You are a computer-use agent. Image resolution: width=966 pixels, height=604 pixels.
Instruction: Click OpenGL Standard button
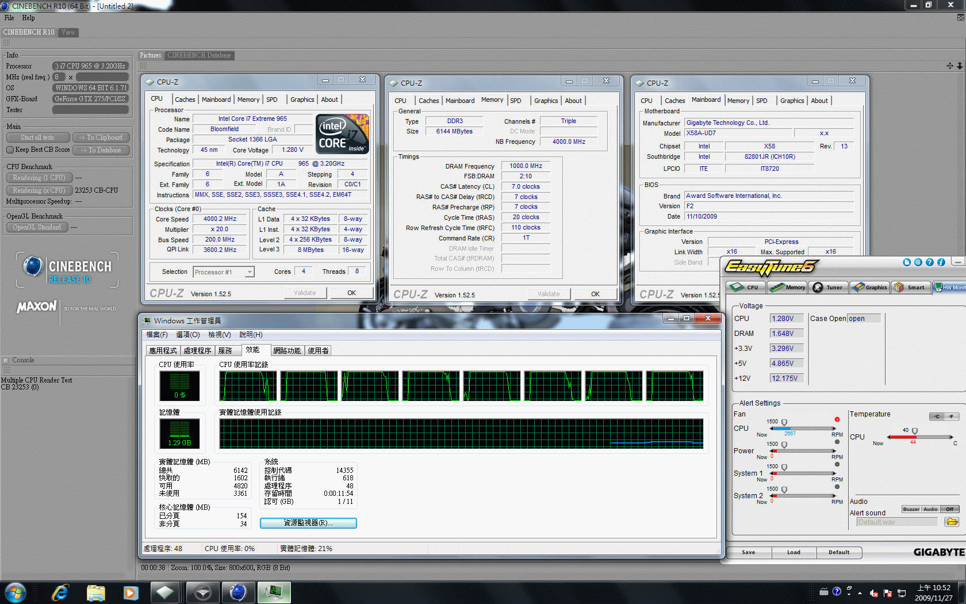pyautogui.click(x=37, y=227)
